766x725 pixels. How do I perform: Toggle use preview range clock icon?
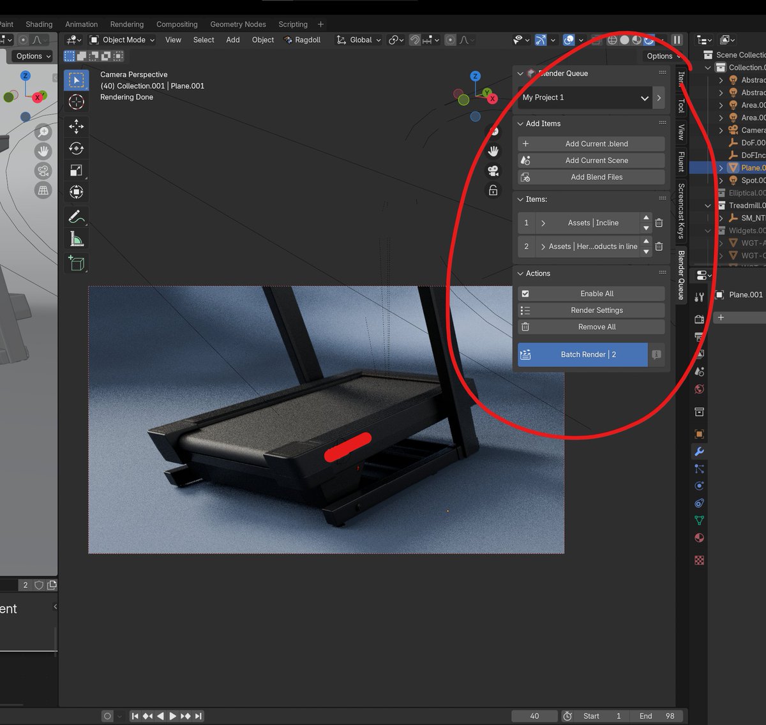click(567, 716)
